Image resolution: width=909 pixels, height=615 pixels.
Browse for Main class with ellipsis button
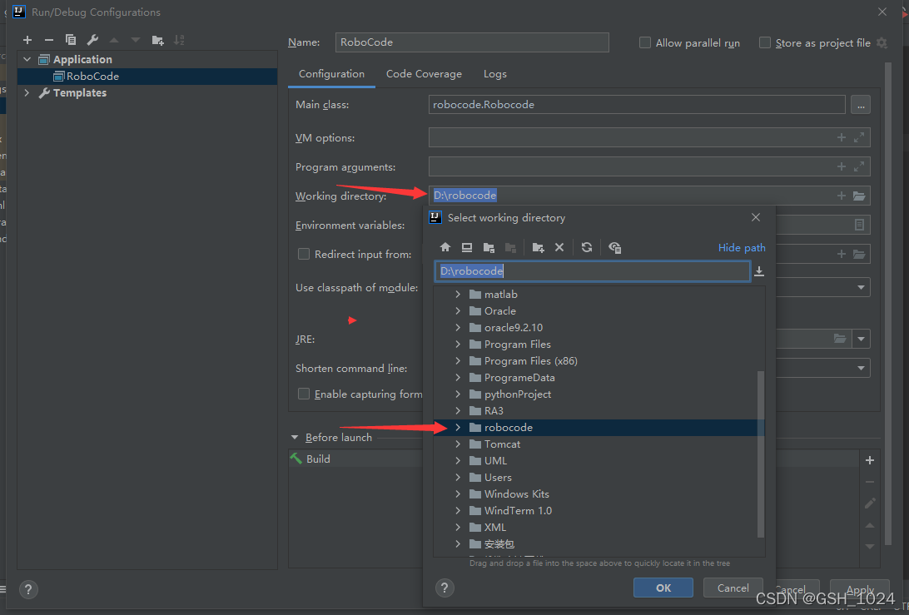click(861, 105)
